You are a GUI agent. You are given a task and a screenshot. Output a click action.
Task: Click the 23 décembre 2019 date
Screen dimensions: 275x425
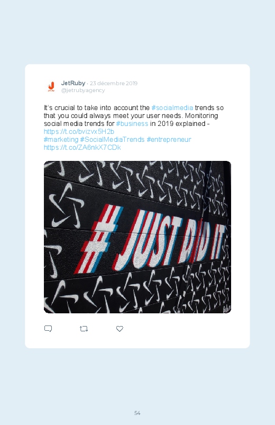point(114,83)
